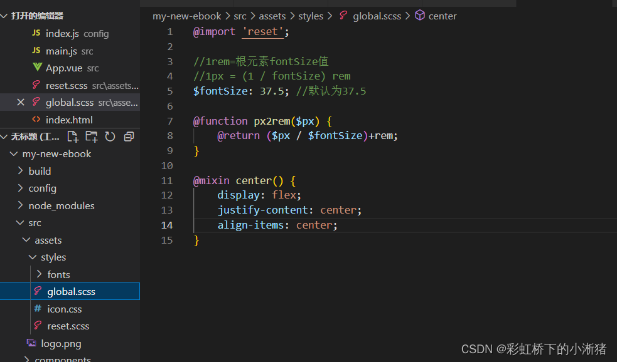
Task: Click the center symbol in breadcrumb
Action: tap(443, 16)
